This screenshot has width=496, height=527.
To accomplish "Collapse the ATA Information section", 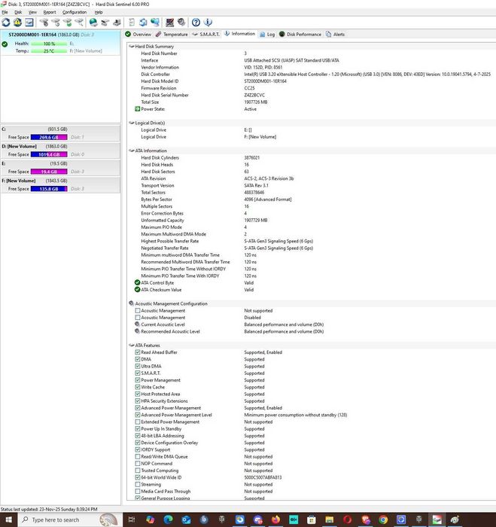I will (132, 151).
